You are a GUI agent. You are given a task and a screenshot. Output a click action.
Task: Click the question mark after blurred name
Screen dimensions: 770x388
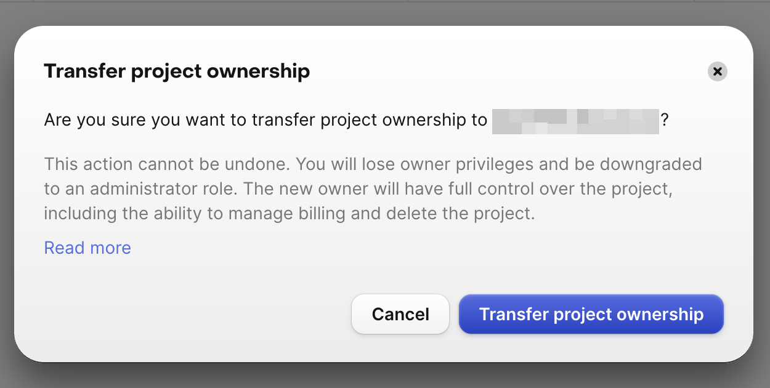(x=665, y=120)
